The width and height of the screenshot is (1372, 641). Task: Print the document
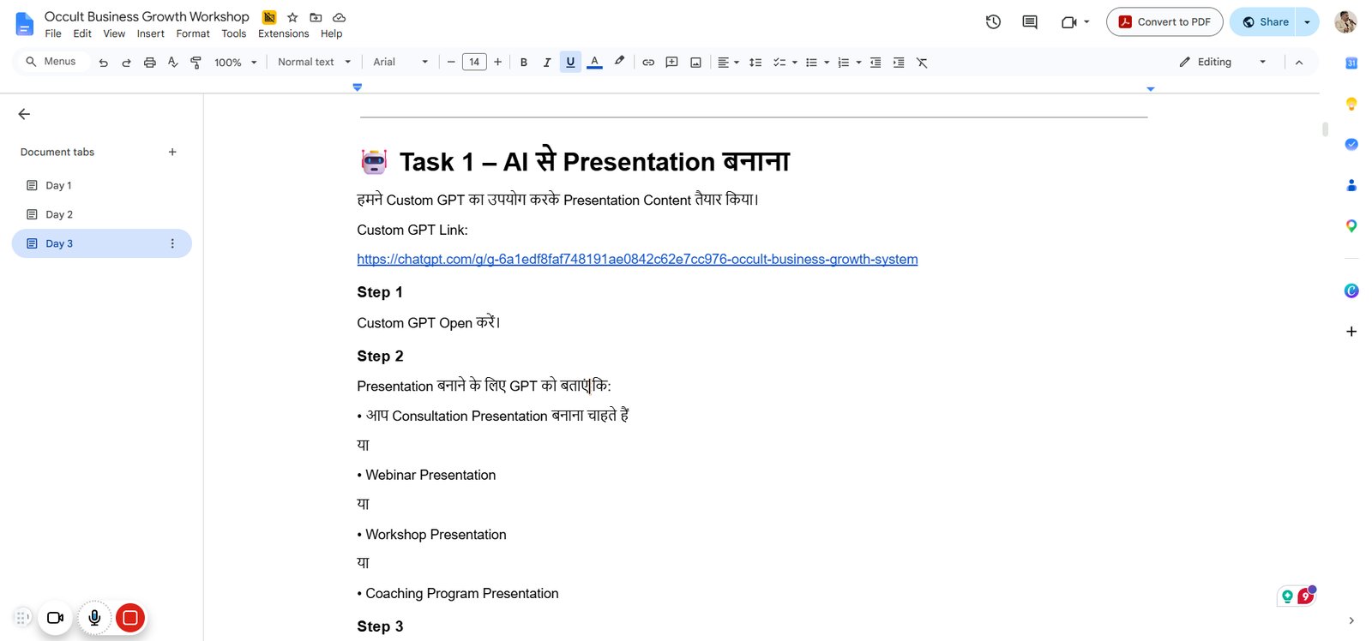[x=150, y=63]
